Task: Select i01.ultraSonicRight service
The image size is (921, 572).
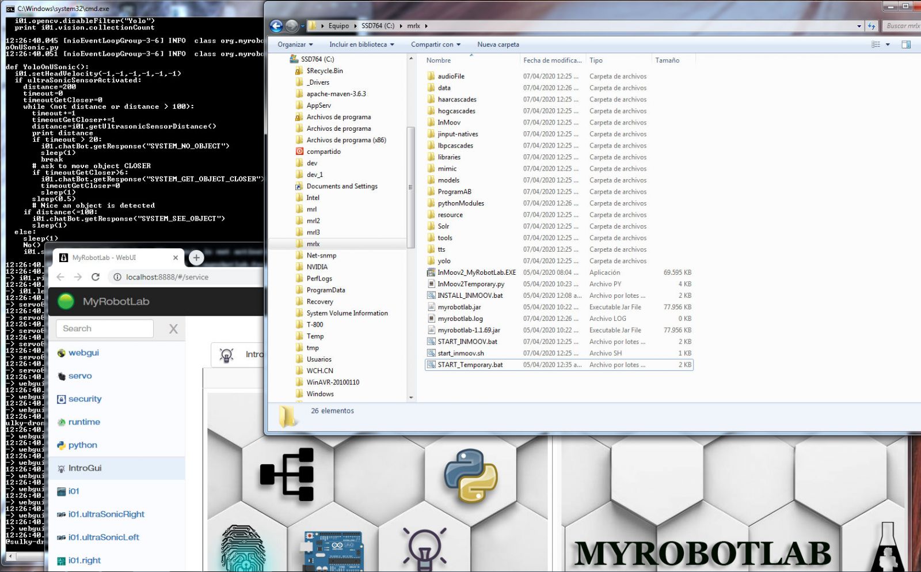Action: tap(106, 514)
